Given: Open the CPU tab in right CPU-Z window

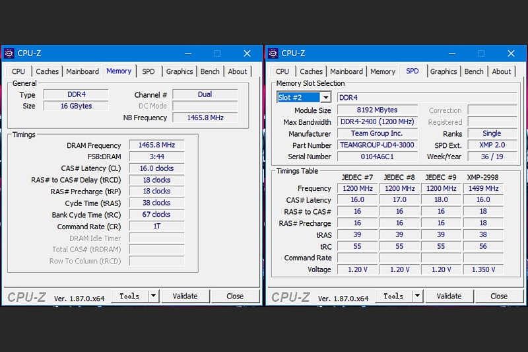Looking at the screenshot, I should point(282,71).
